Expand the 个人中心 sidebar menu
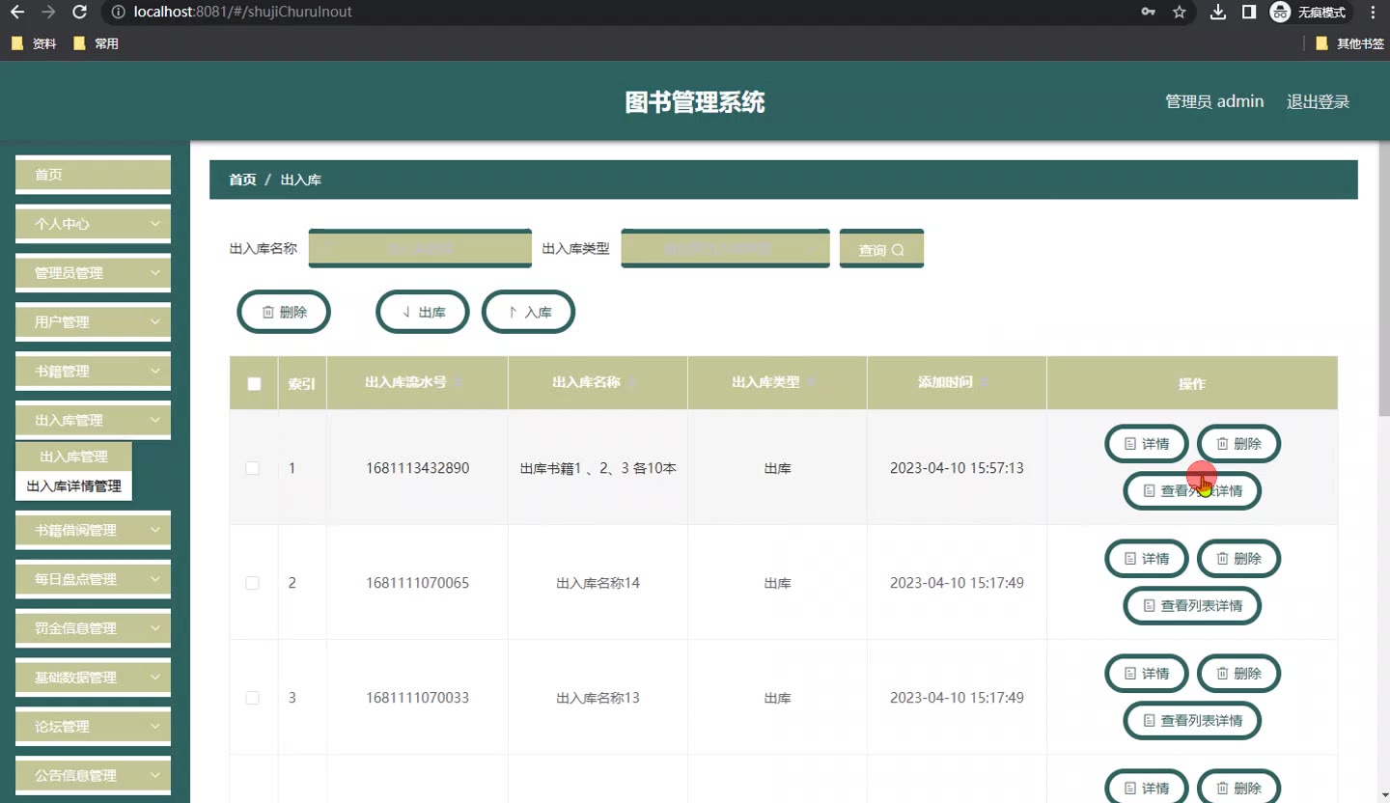This screenshot has width=1390, height=803. (x=93, y=224)
